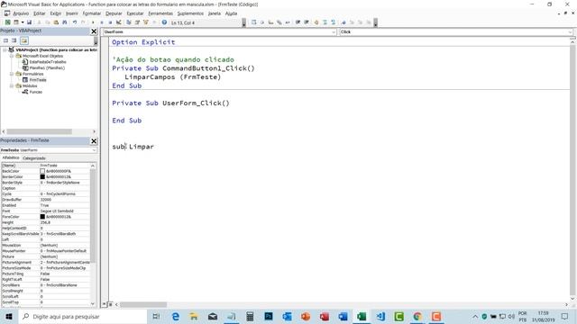Image resolution: width=577 pixels, height=324 pixels.
Task: Collapse the VBAProject root node
Action: 5,49
